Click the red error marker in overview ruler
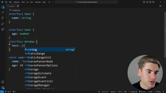The width and height of the screenshot is (166, 93). 165,31
